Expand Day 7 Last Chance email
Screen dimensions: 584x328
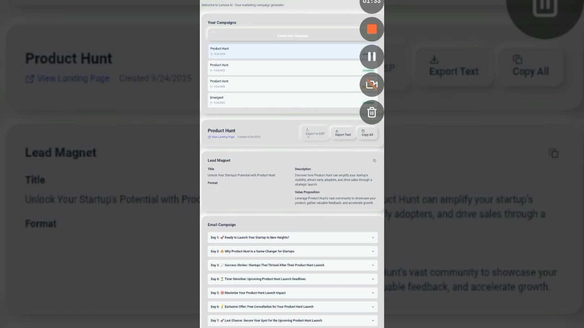292,320
